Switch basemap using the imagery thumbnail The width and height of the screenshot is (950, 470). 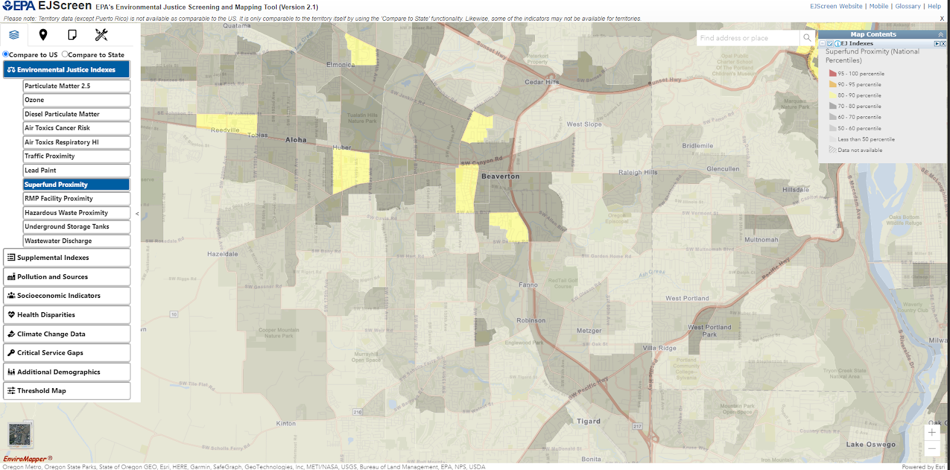pos(20,435)
